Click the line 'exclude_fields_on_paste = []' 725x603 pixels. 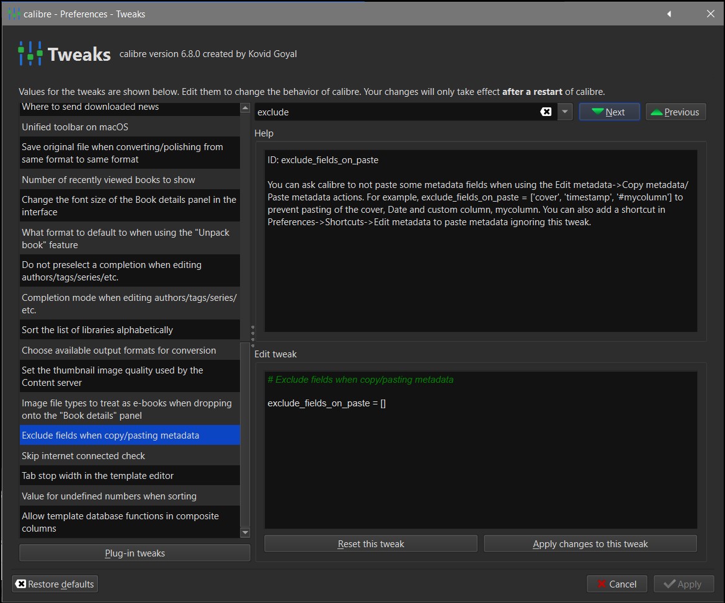tap(326, 403)
